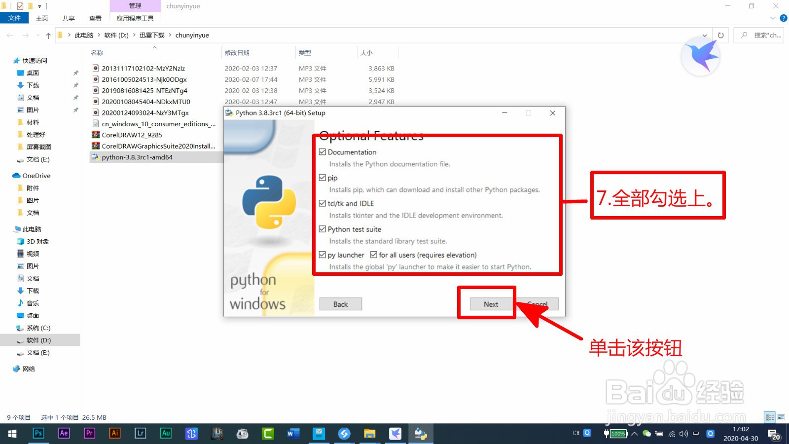This screenshot has height=444, width=789.
Task: Select 屏幕截图 folder in Quick access
Action: 38,147
